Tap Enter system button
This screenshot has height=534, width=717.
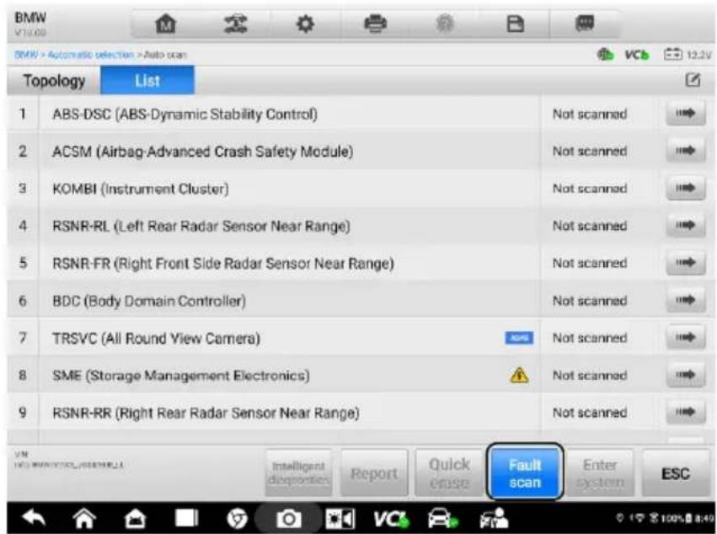600,473
